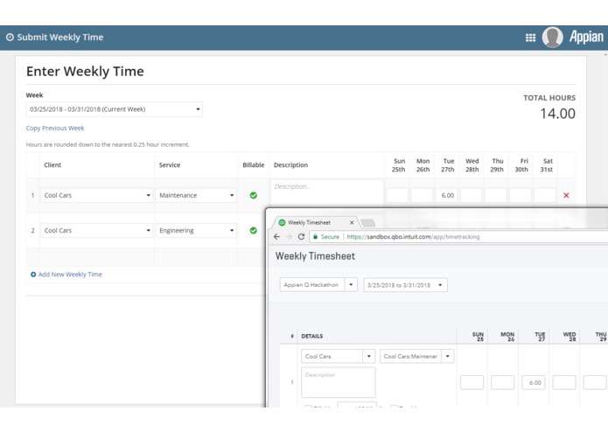Click Wed 28th hours field in row 1

click(x=472, y=195)
